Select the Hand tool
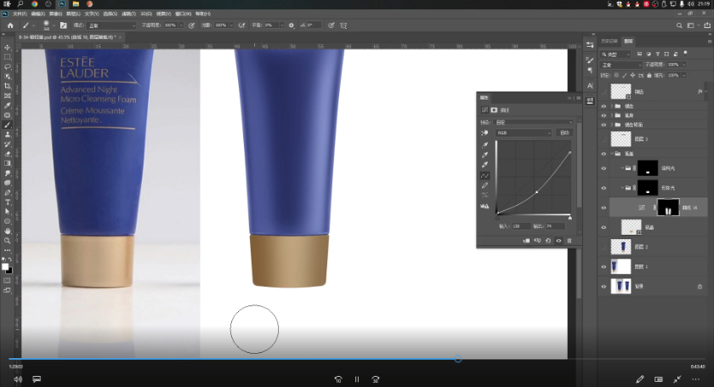Image resolution: width=714 pixels, height=387 pixels. (8, 230)
